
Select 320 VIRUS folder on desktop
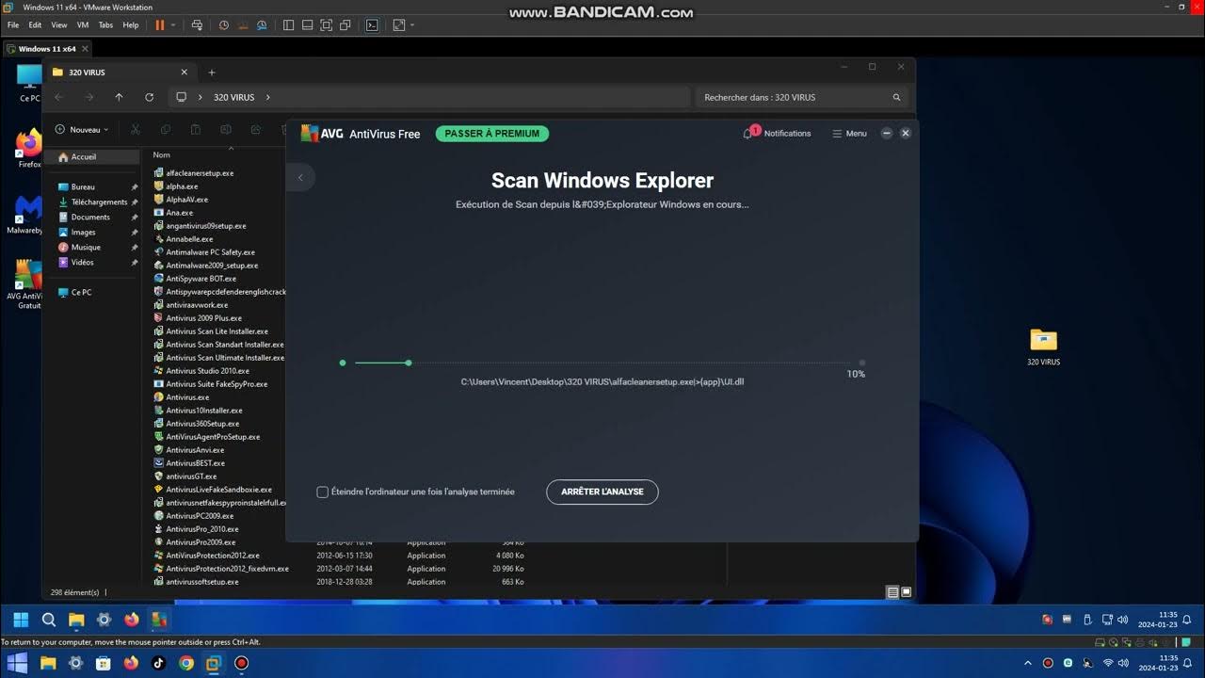click(x=1043, y=347)
